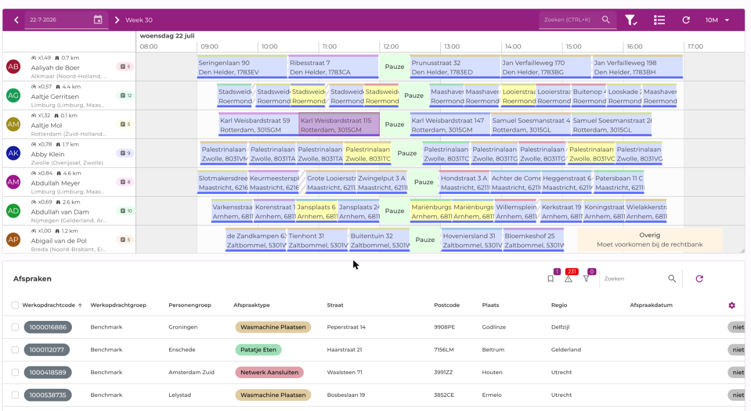Click the Afspraken search magnifier icon
Viewport: 751px width, 411px height.
pyautogui.click(x=672, y=278)
